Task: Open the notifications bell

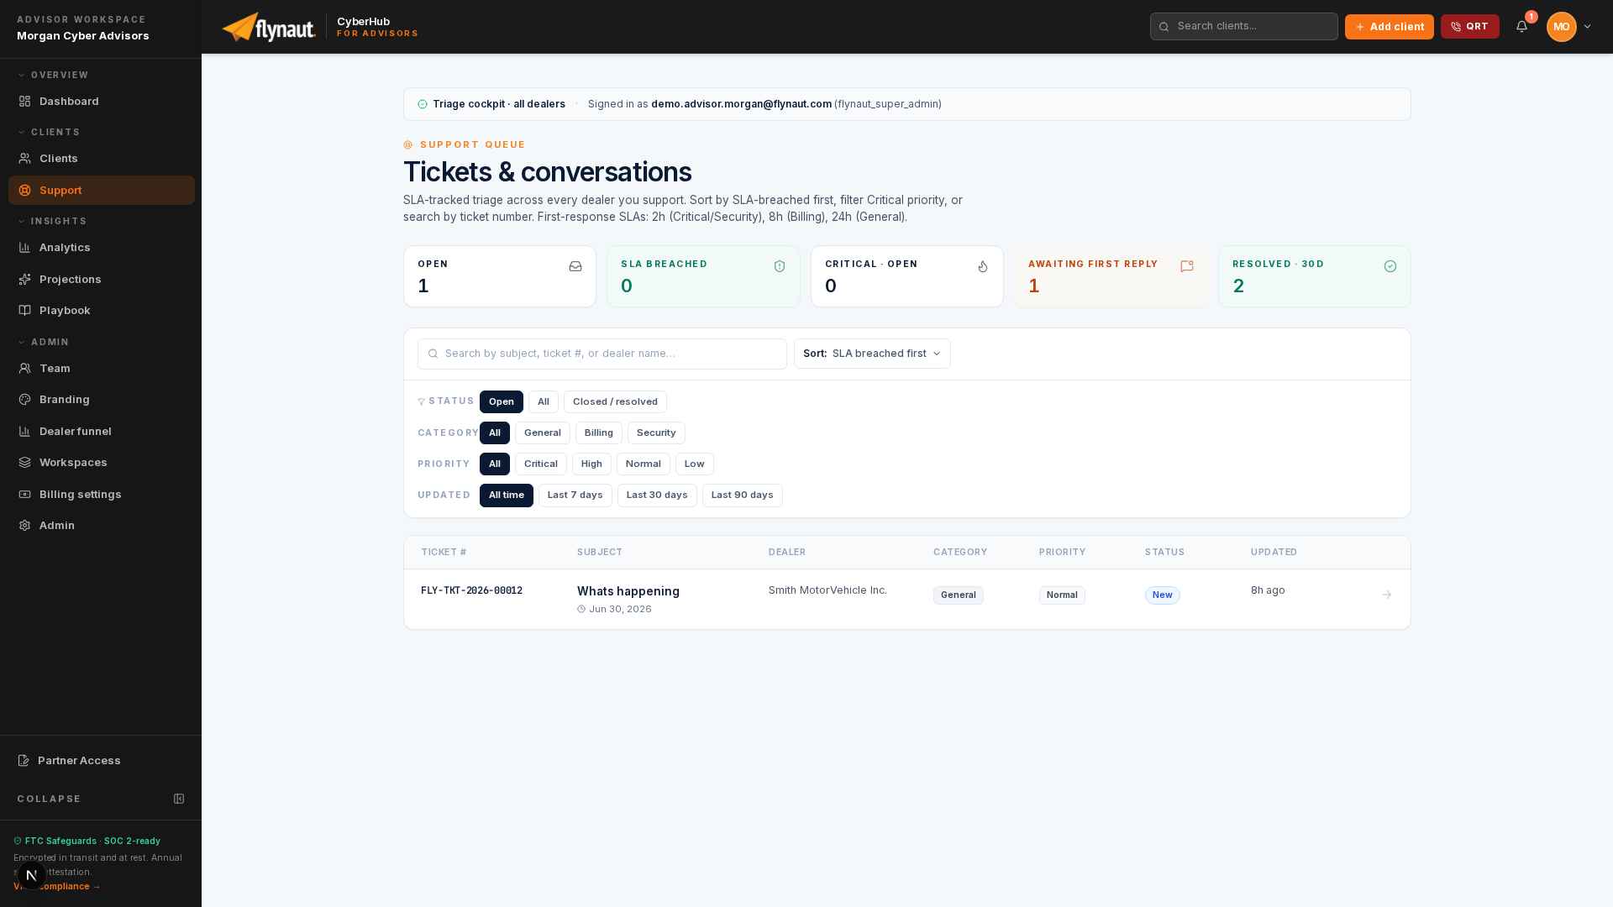Action: click(1521, 27)
